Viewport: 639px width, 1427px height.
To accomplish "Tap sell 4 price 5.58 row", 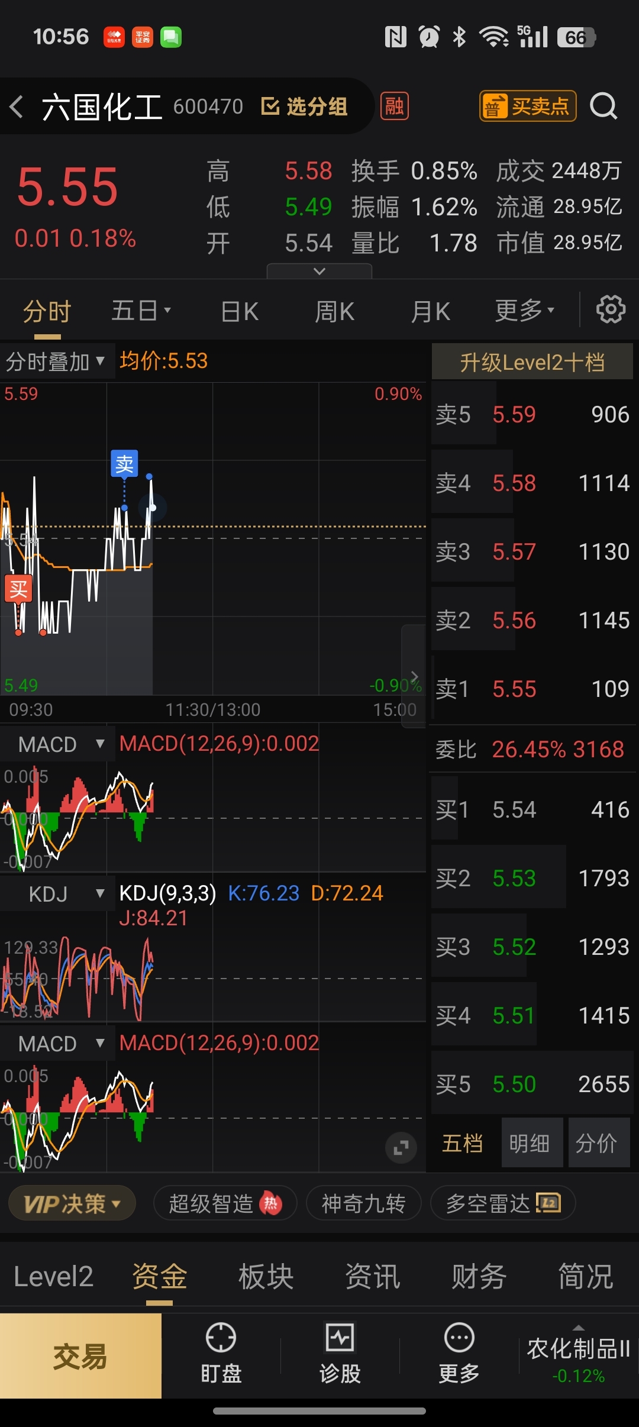I will [532, 483].
